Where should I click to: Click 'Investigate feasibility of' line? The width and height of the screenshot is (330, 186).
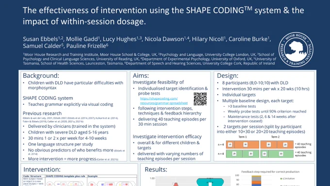pos(158,82)
